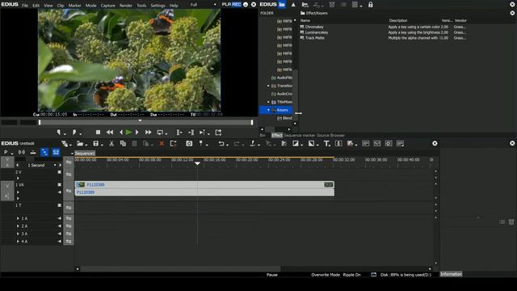The width and height of the screenshot is (517, 291).
Task: Expand the 2 A audio track
Action: tap(18, 226)
